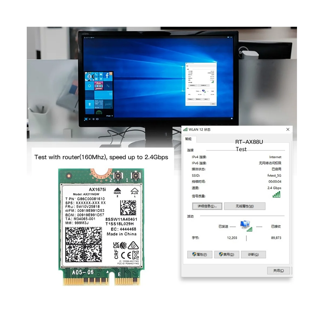Open the poki tile on the monitor
Screen dimensions: 324x324
pyautogui.click(x=108, y=104)
